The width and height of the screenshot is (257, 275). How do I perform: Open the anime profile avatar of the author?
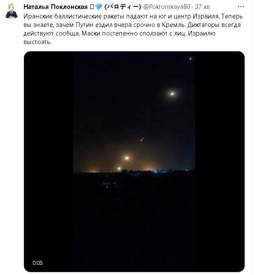(12, 11)
